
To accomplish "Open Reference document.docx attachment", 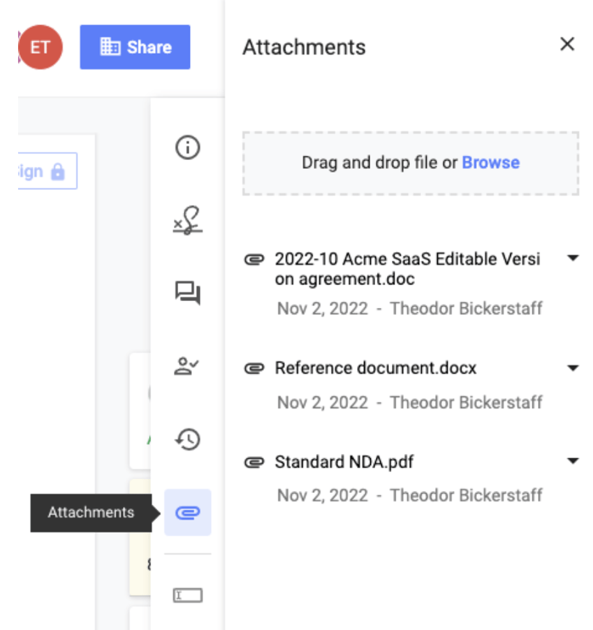I will point(376,368).
